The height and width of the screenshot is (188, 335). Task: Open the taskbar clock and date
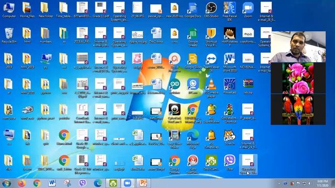(x=322, y=183)
